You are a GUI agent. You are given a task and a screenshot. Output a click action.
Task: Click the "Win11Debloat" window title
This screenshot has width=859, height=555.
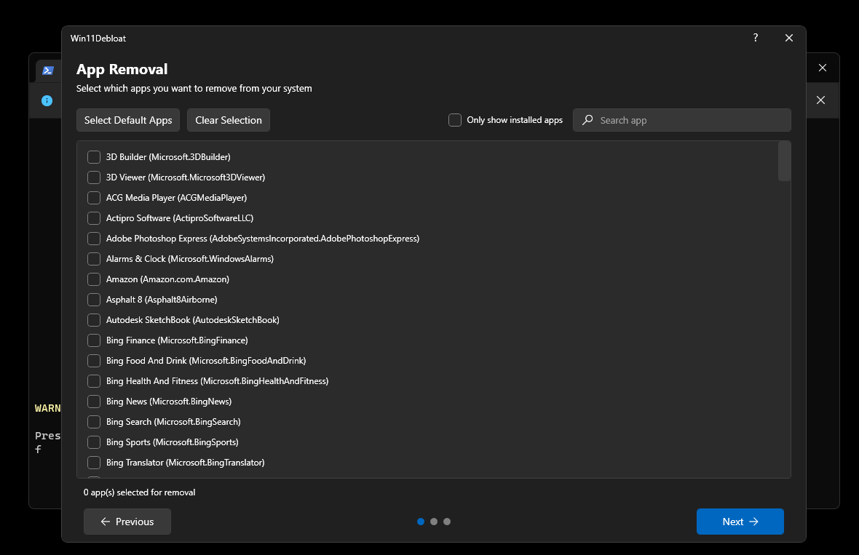pyautogui.click(x=98, y=39)
